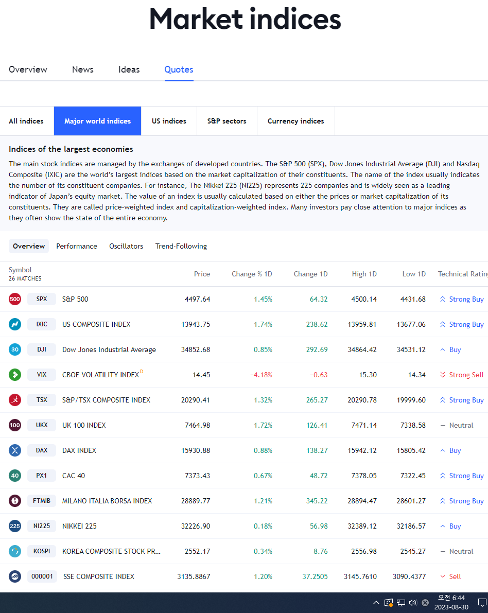Switch to the Overview page tab

(x=28, y=69)
